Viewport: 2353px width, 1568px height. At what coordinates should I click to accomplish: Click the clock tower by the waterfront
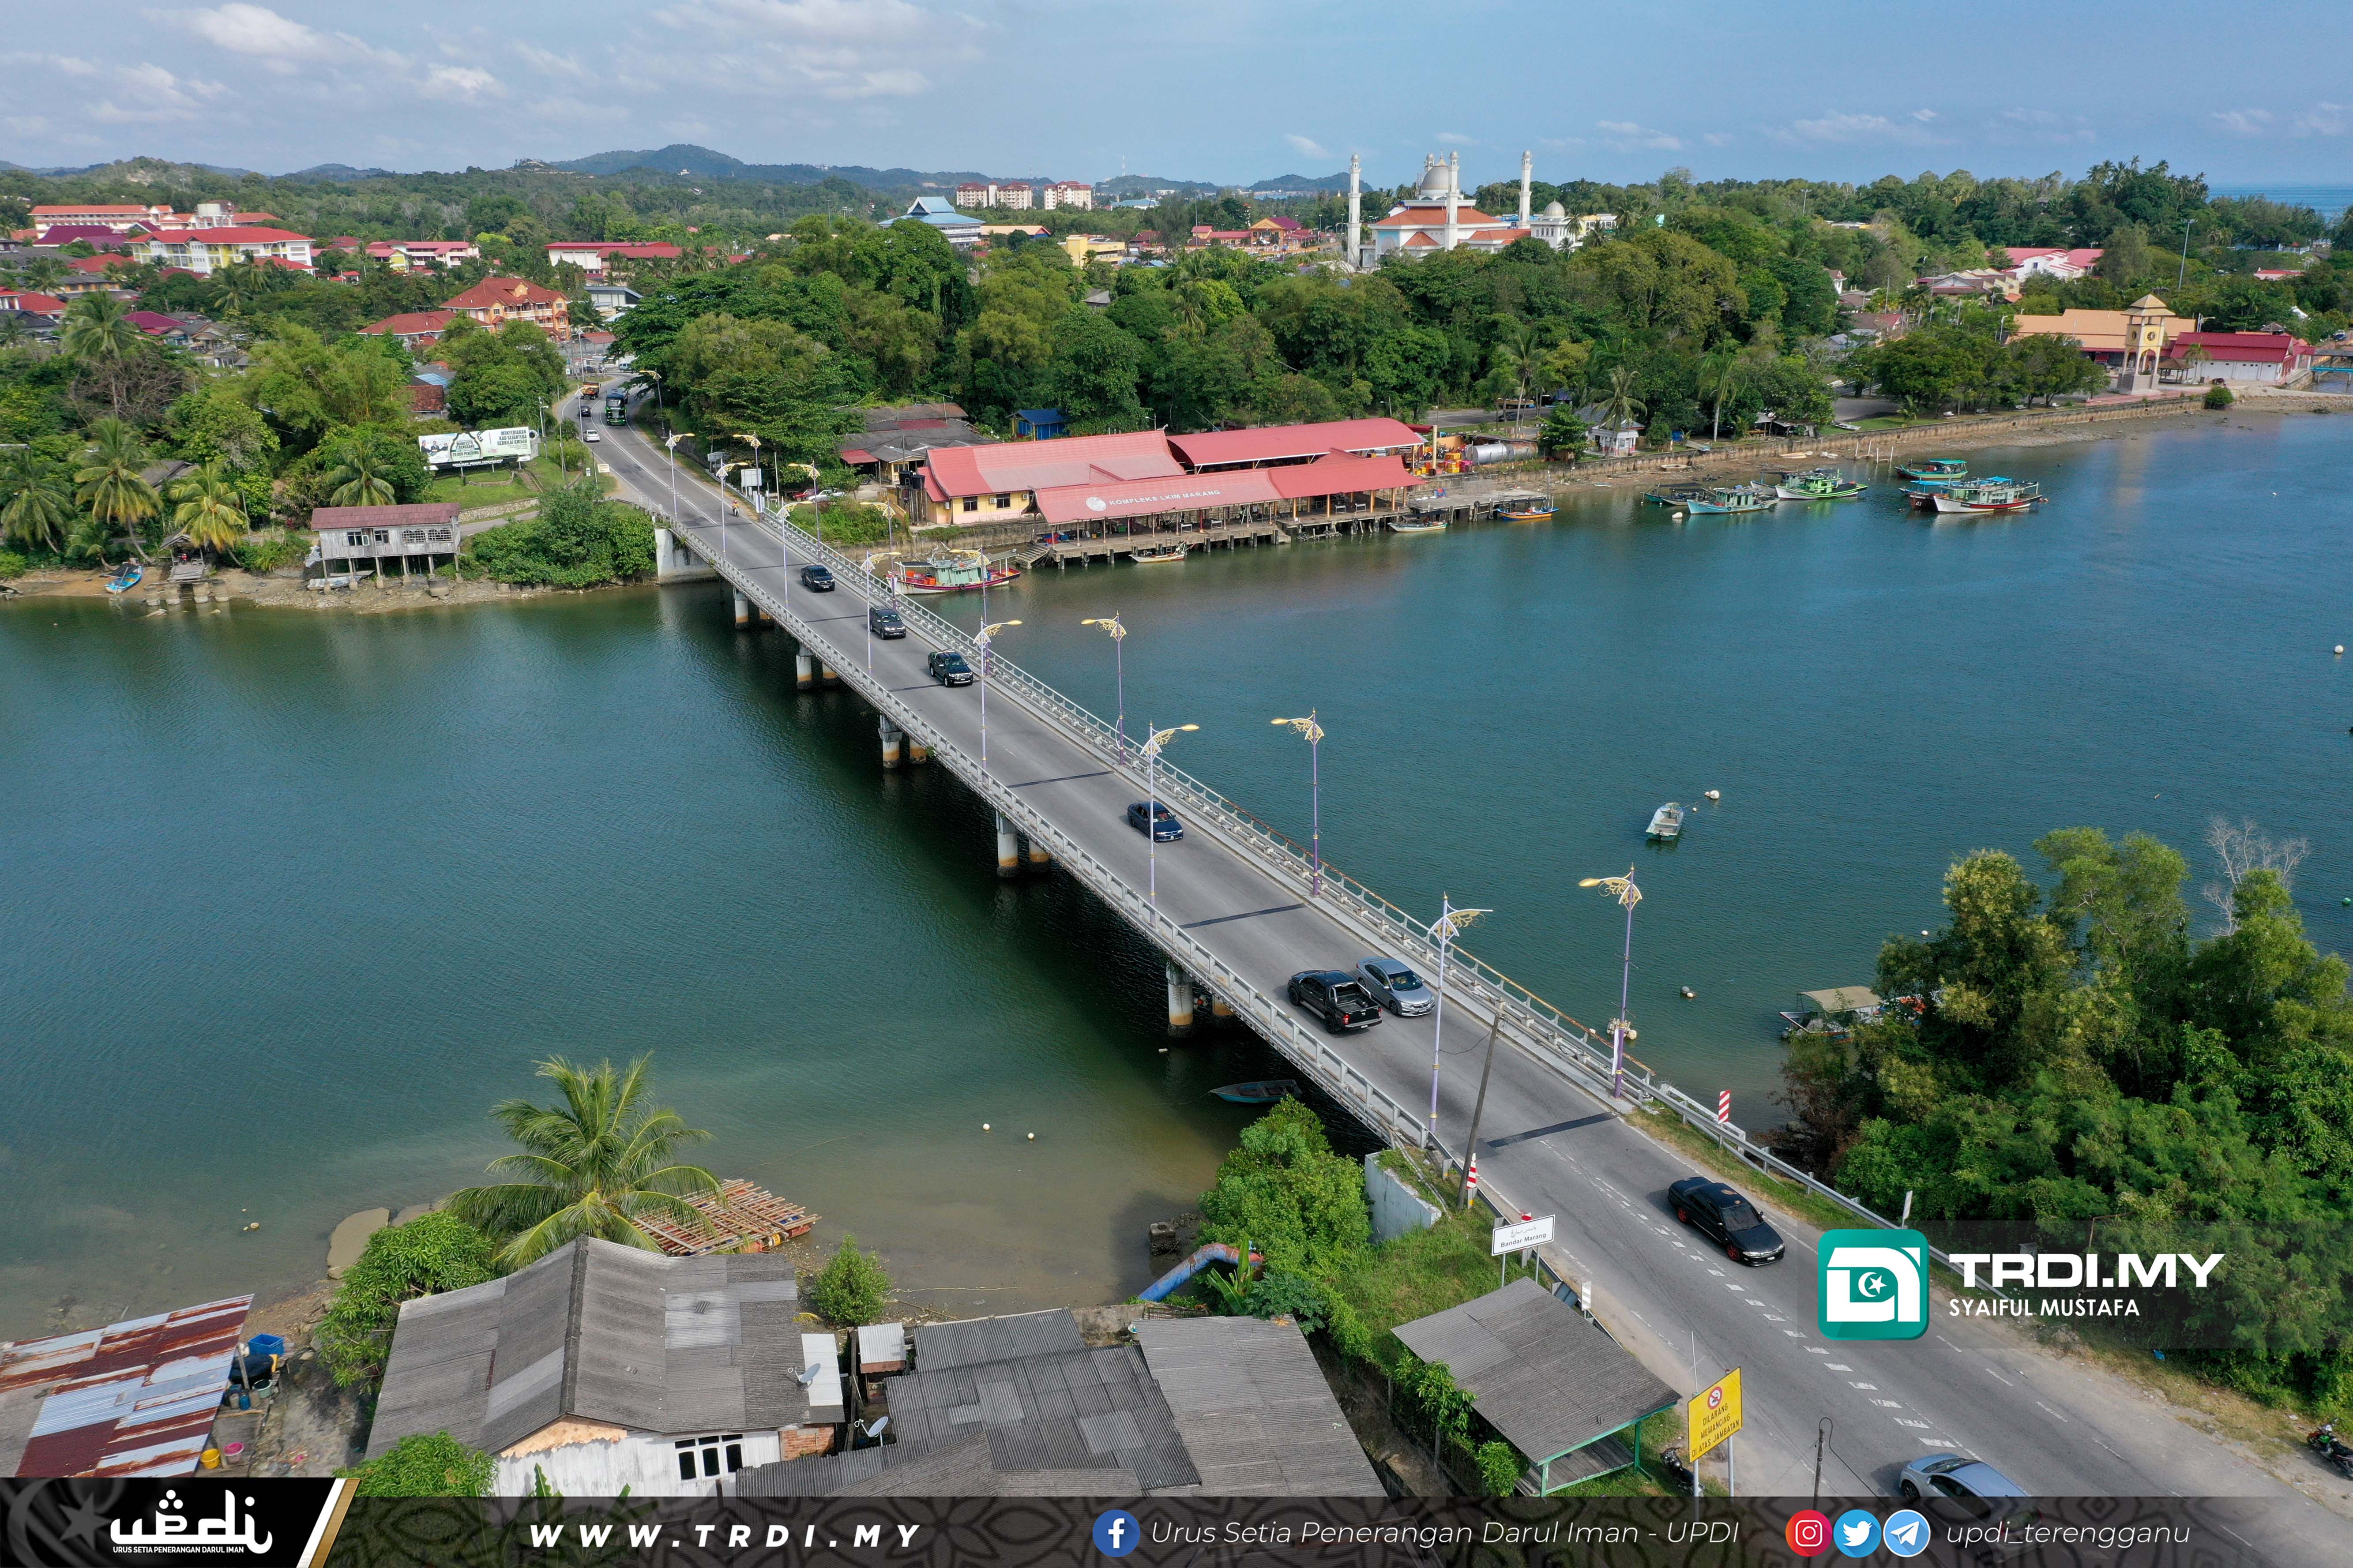point(2147,340)
